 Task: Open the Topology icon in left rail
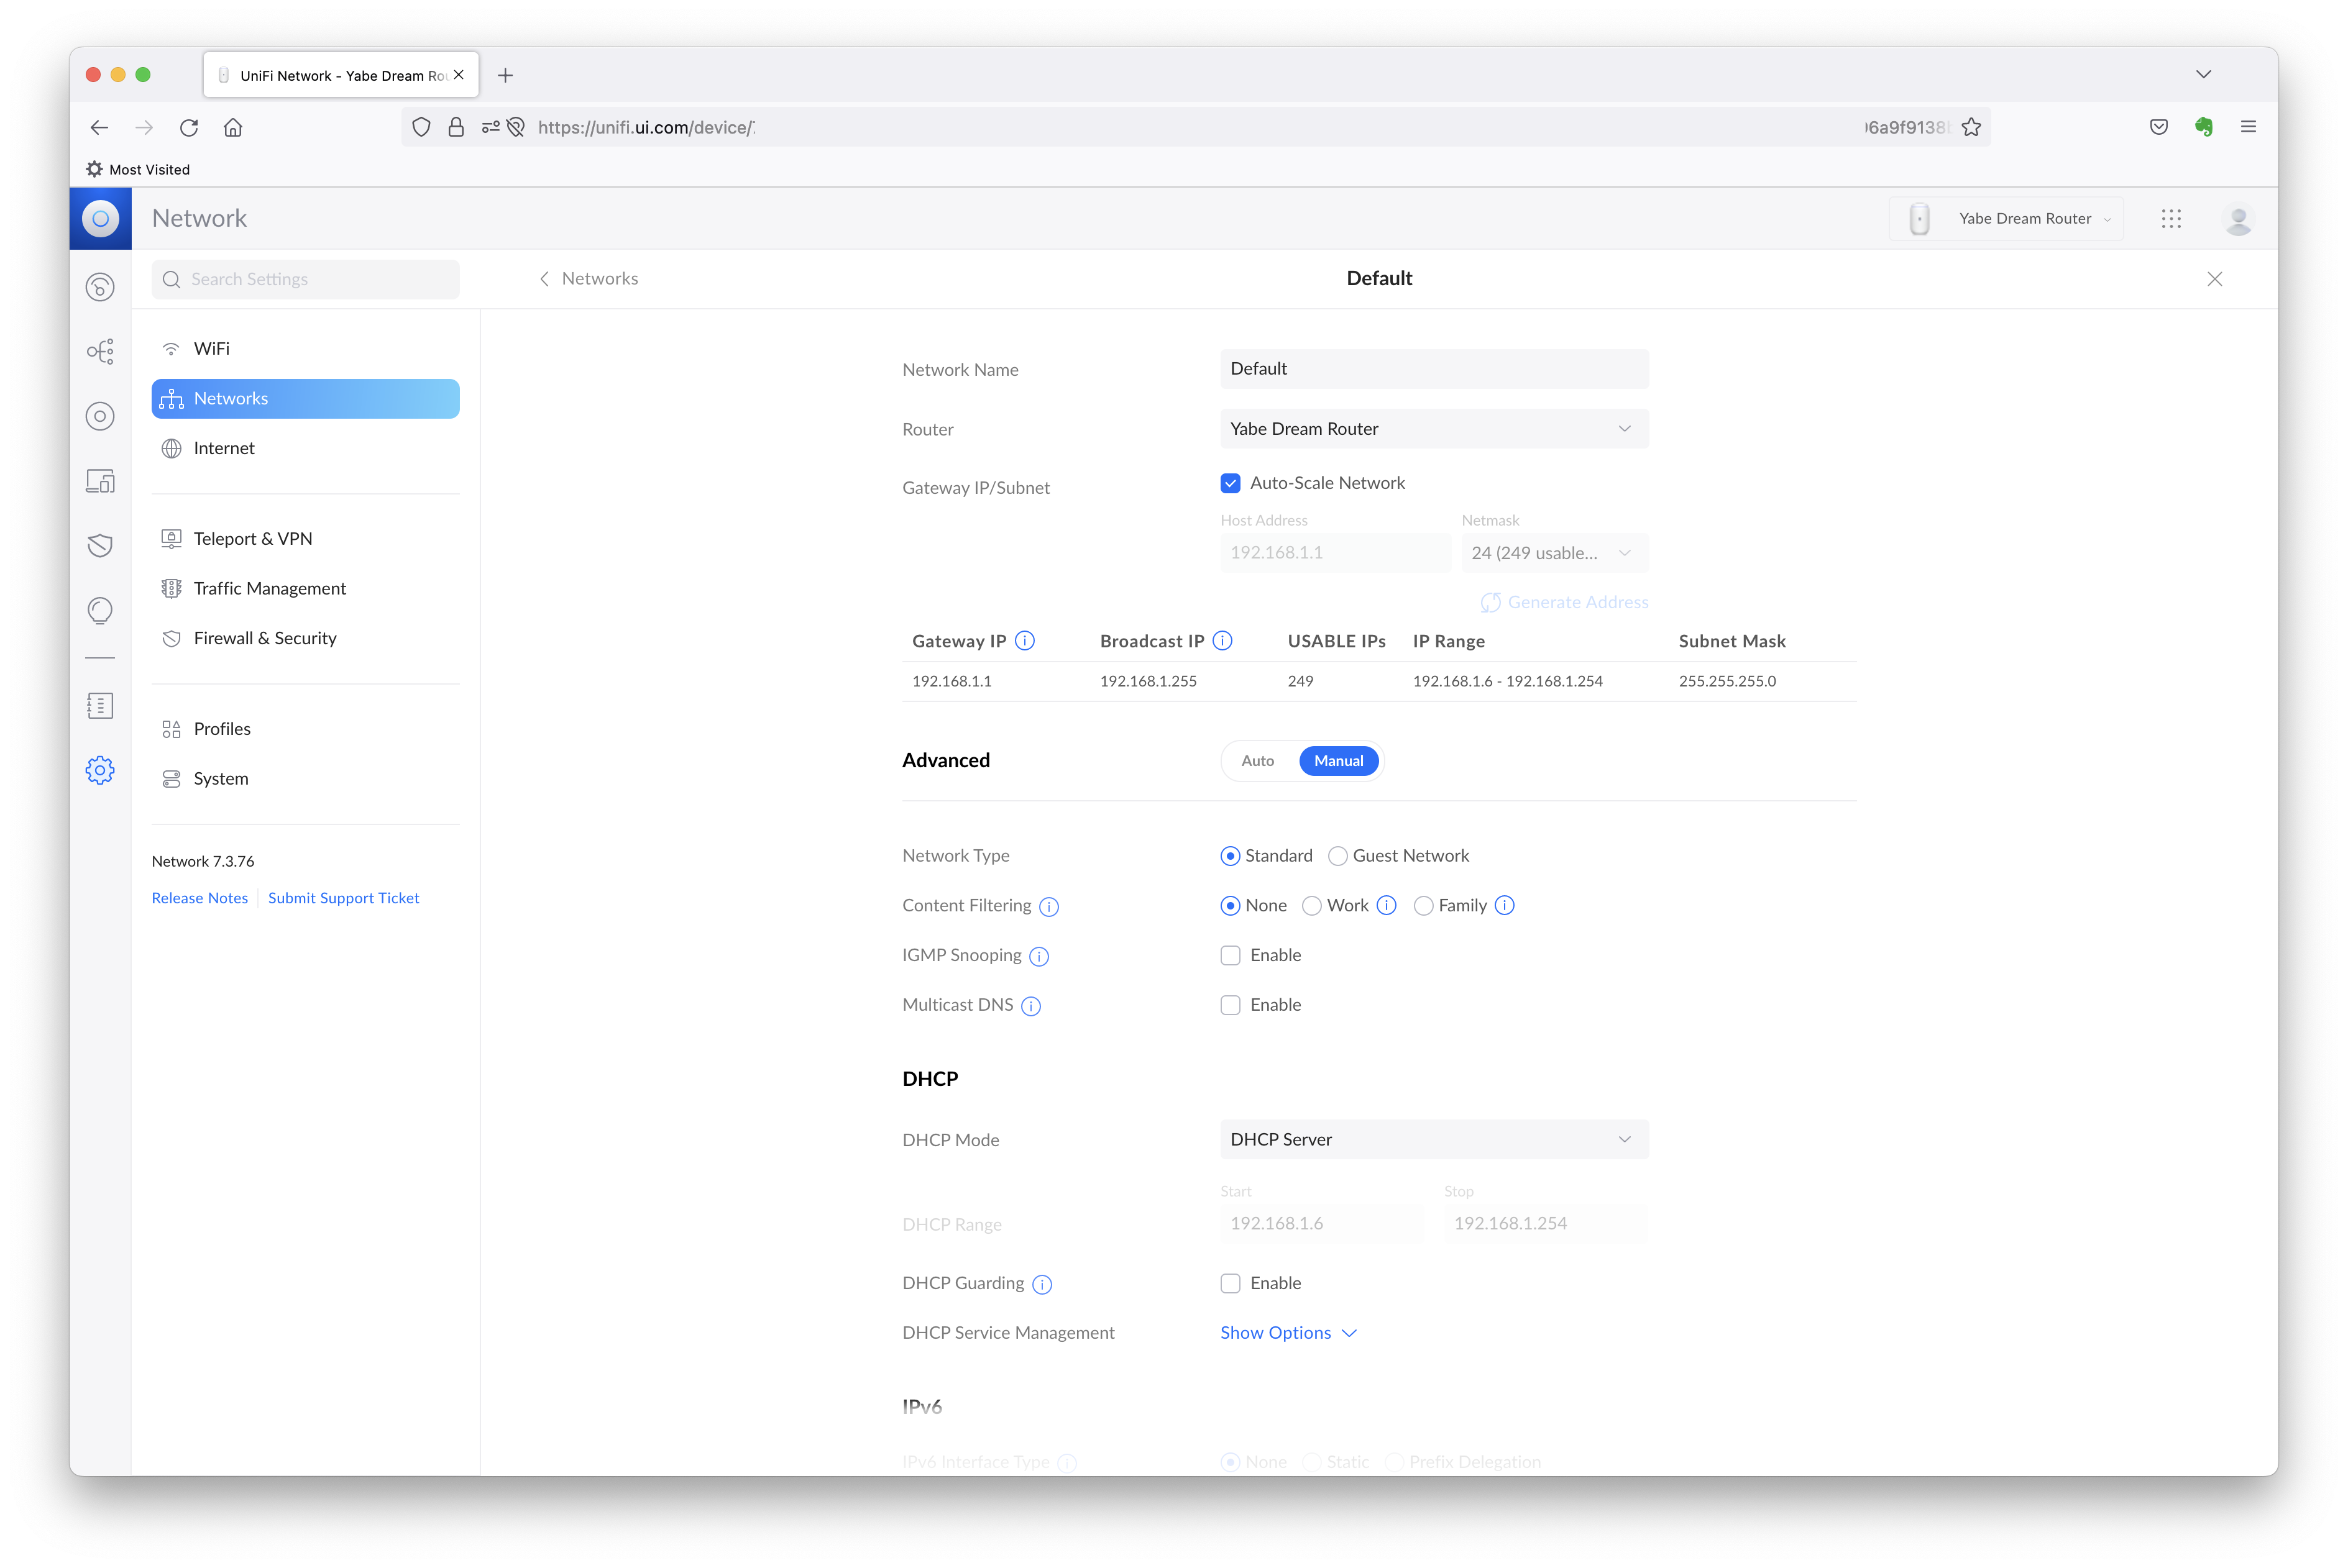point(100,351)
